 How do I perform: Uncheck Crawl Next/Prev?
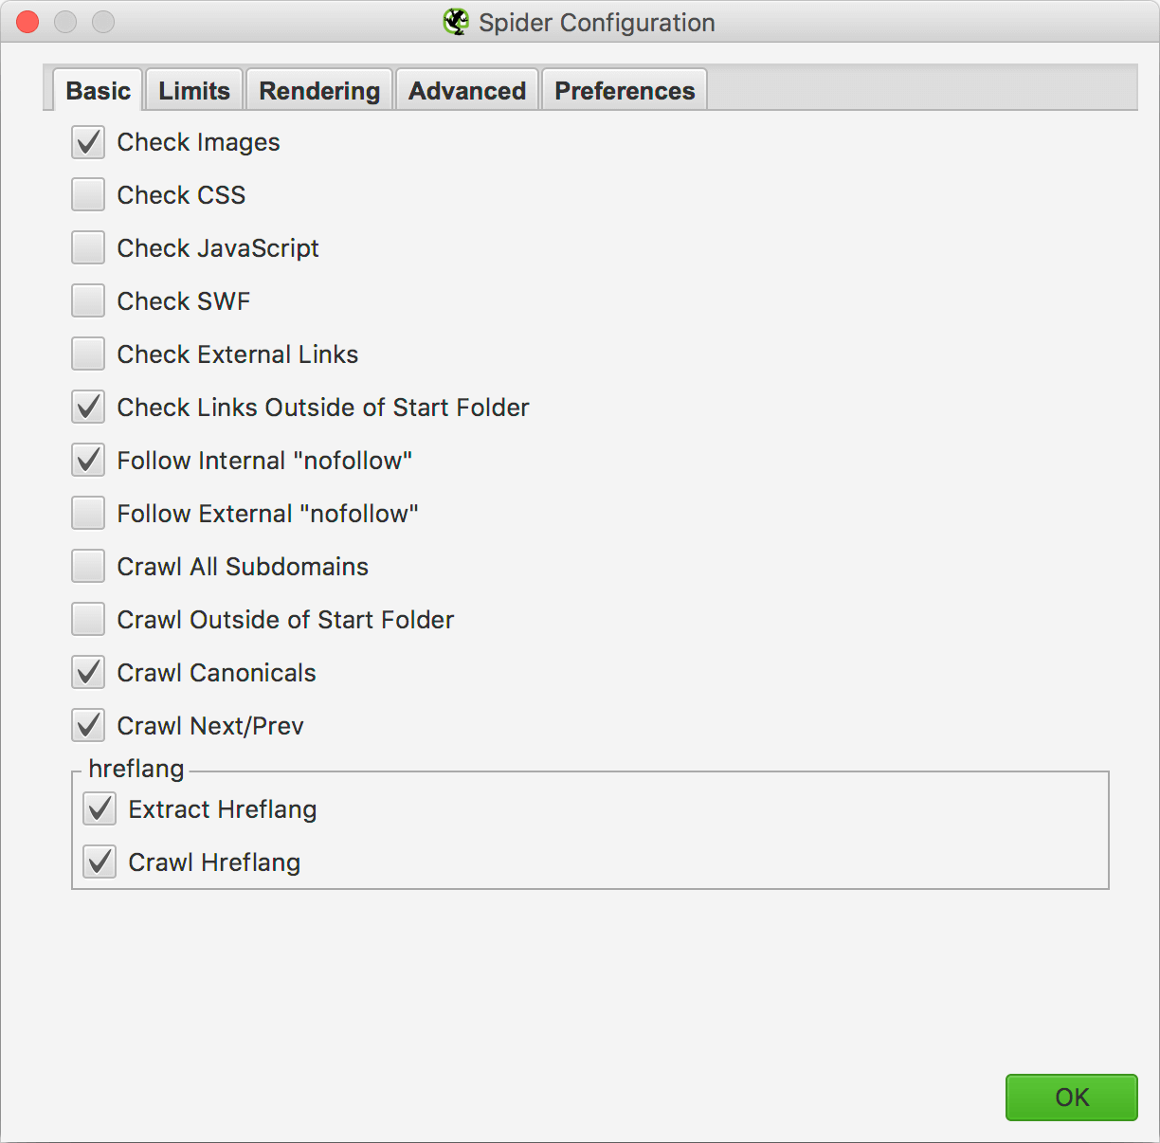pos(88,726)
